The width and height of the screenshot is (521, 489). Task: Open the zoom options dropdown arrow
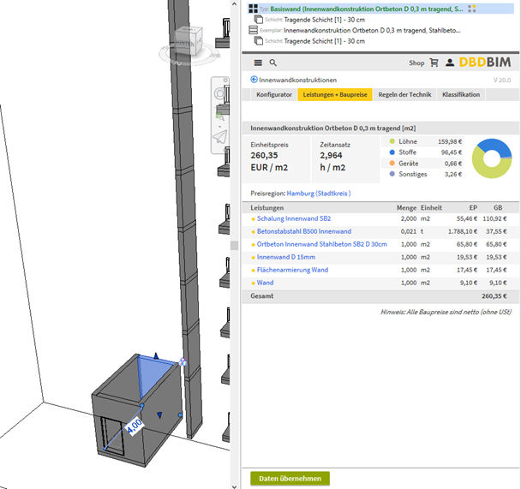click(x=220, y=126)
